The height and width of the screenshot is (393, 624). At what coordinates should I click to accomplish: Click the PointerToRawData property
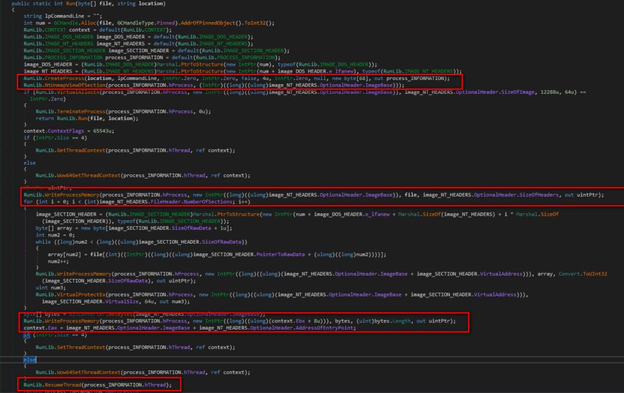point(280,255)
